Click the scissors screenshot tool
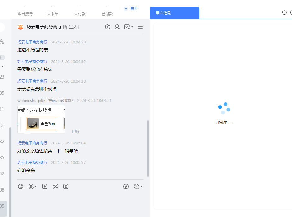Screen dimensions: 292x217 [31, 187]
